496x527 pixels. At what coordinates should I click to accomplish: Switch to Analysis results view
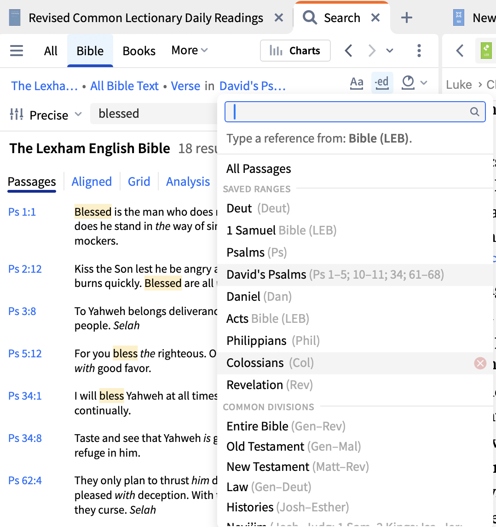(188, 182)
